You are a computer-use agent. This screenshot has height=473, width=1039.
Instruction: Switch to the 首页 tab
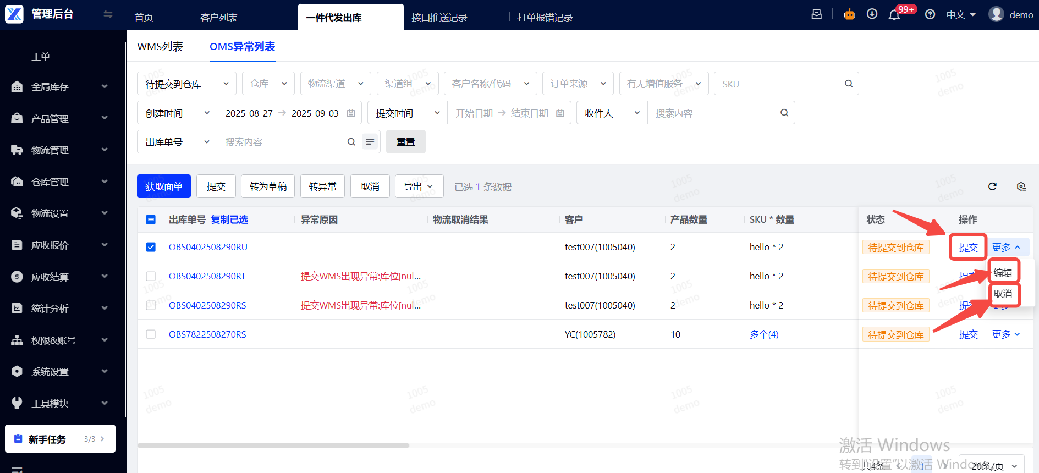[x=144, y=18]
